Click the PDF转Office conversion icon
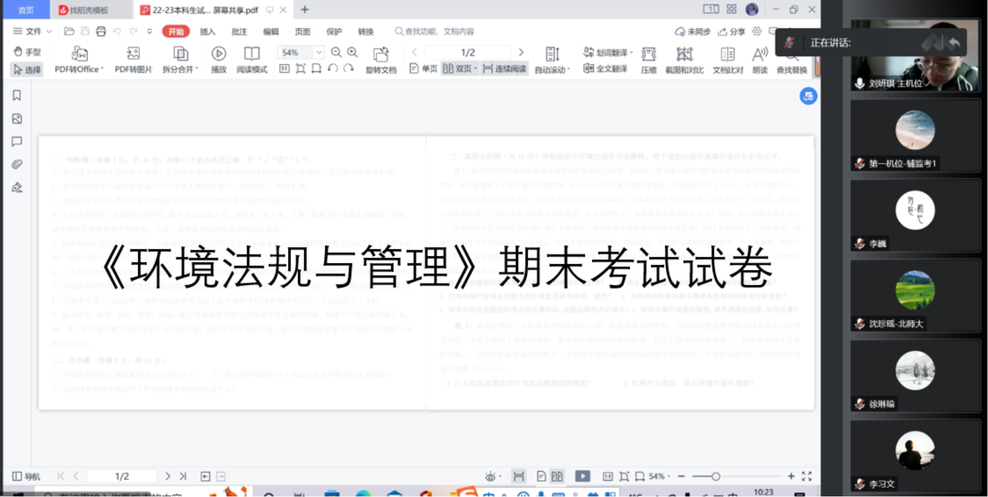This screenshot has width=988, height=497. click(79, 54)
